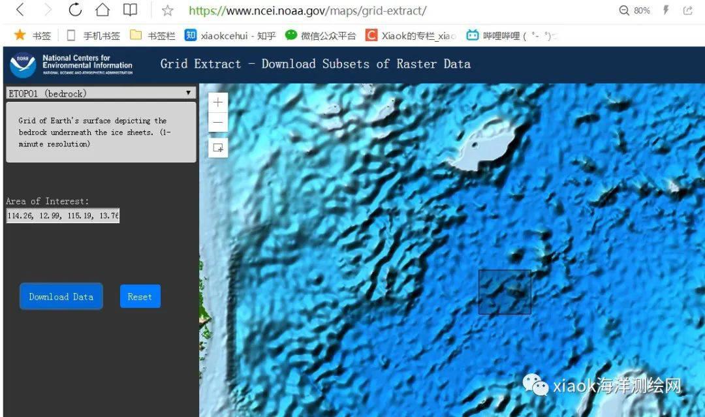Click the NOAA logo in header
The height and width of the screenshot is (417, 705).
click(x=23, y=65)
